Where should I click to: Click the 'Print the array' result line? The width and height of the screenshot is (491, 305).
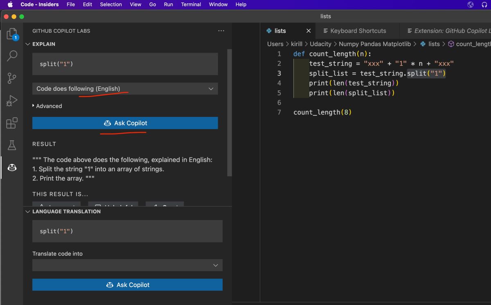pyautogui.click(x=63, y=178)
